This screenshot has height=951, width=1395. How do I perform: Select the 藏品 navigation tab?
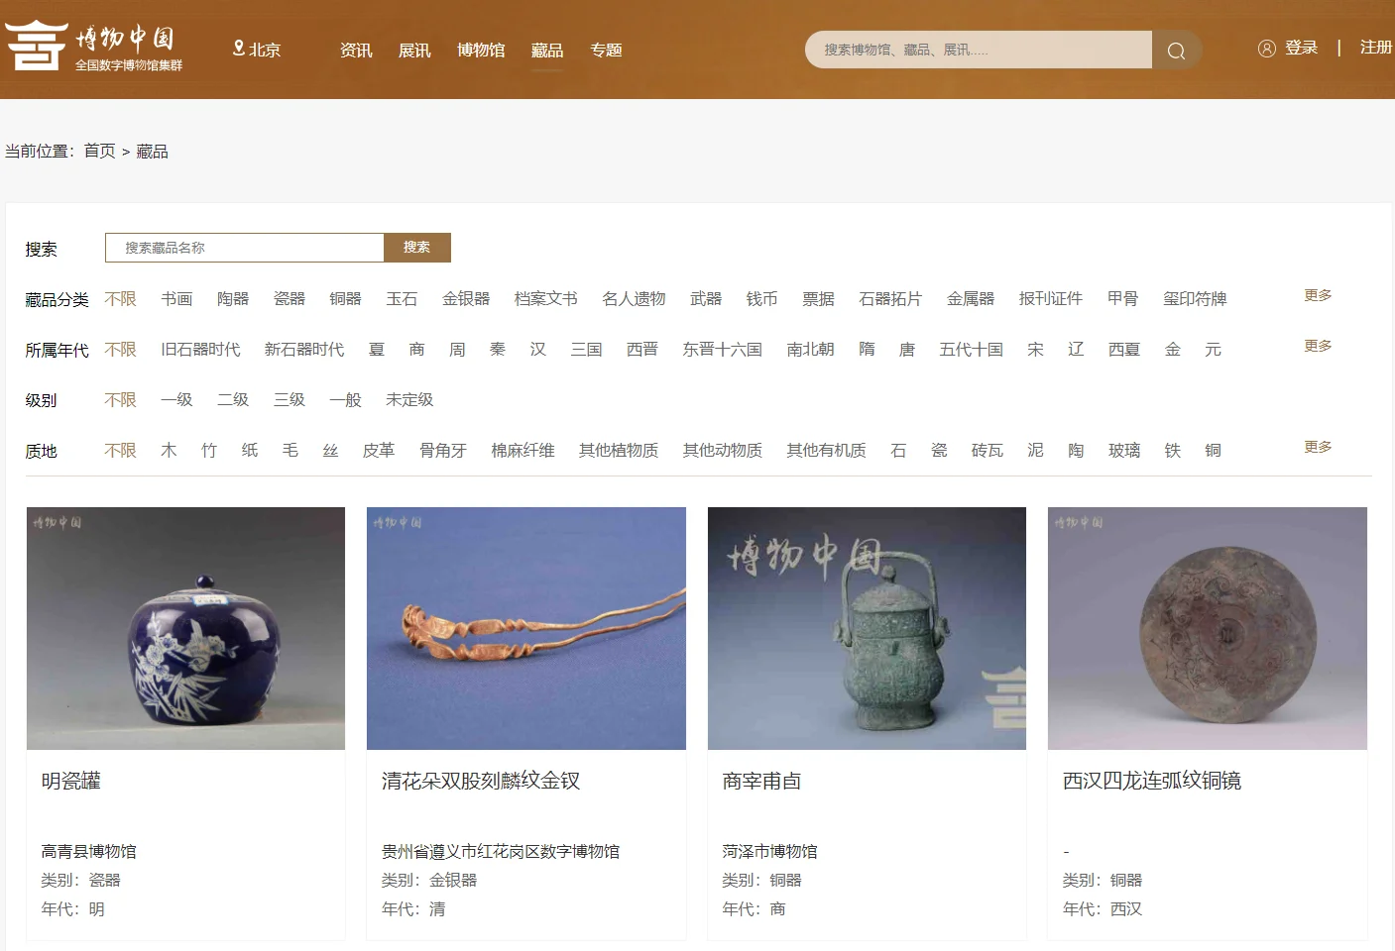click(x=546, y=50)
